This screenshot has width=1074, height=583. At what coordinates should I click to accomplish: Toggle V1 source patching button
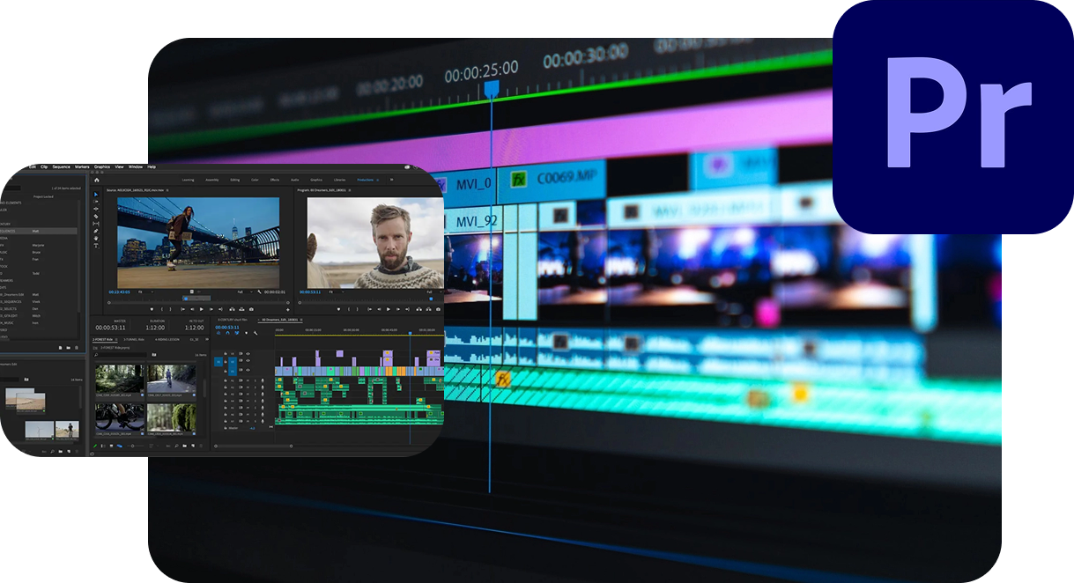coord(219,361)
